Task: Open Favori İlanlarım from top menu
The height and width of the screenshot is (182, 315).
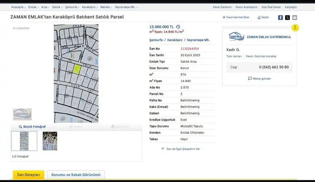Action: 222,7
